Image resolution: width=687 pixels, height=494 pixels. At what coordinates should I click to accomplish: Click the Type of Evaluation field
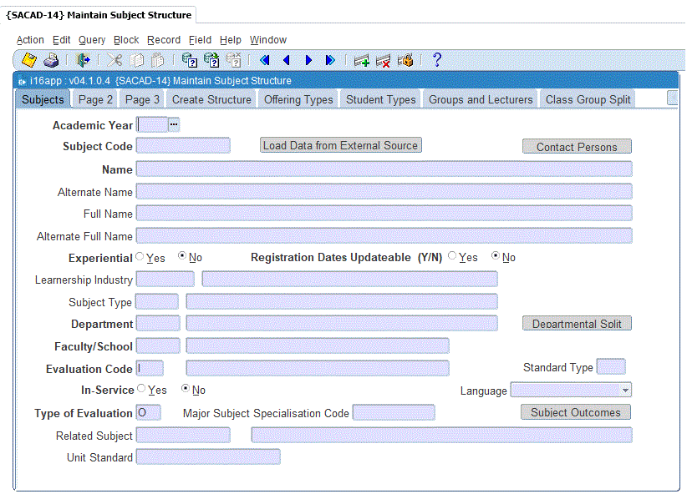click(149, 412)
